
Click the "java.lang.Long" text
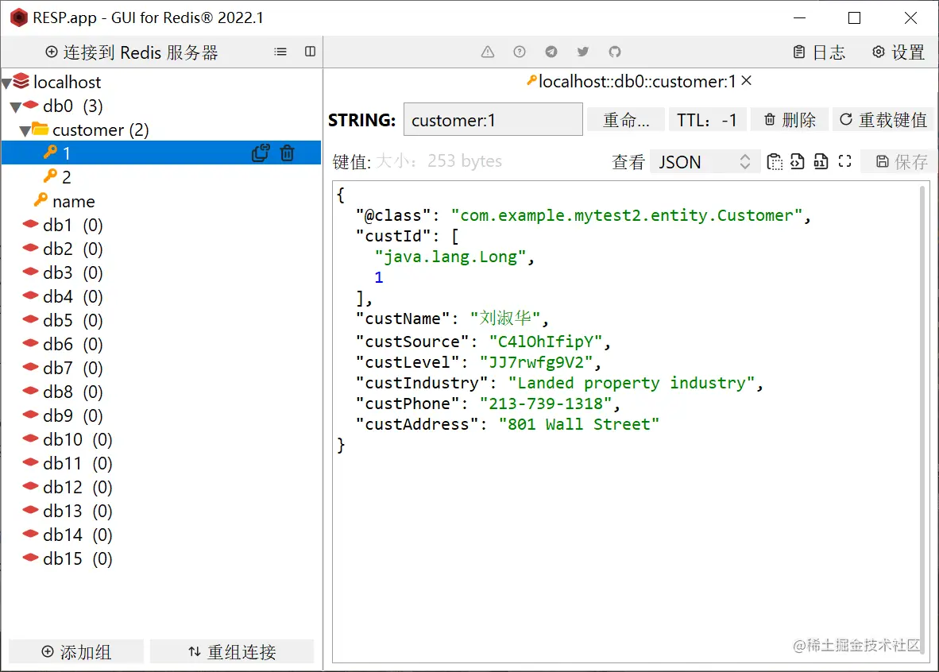450,257
